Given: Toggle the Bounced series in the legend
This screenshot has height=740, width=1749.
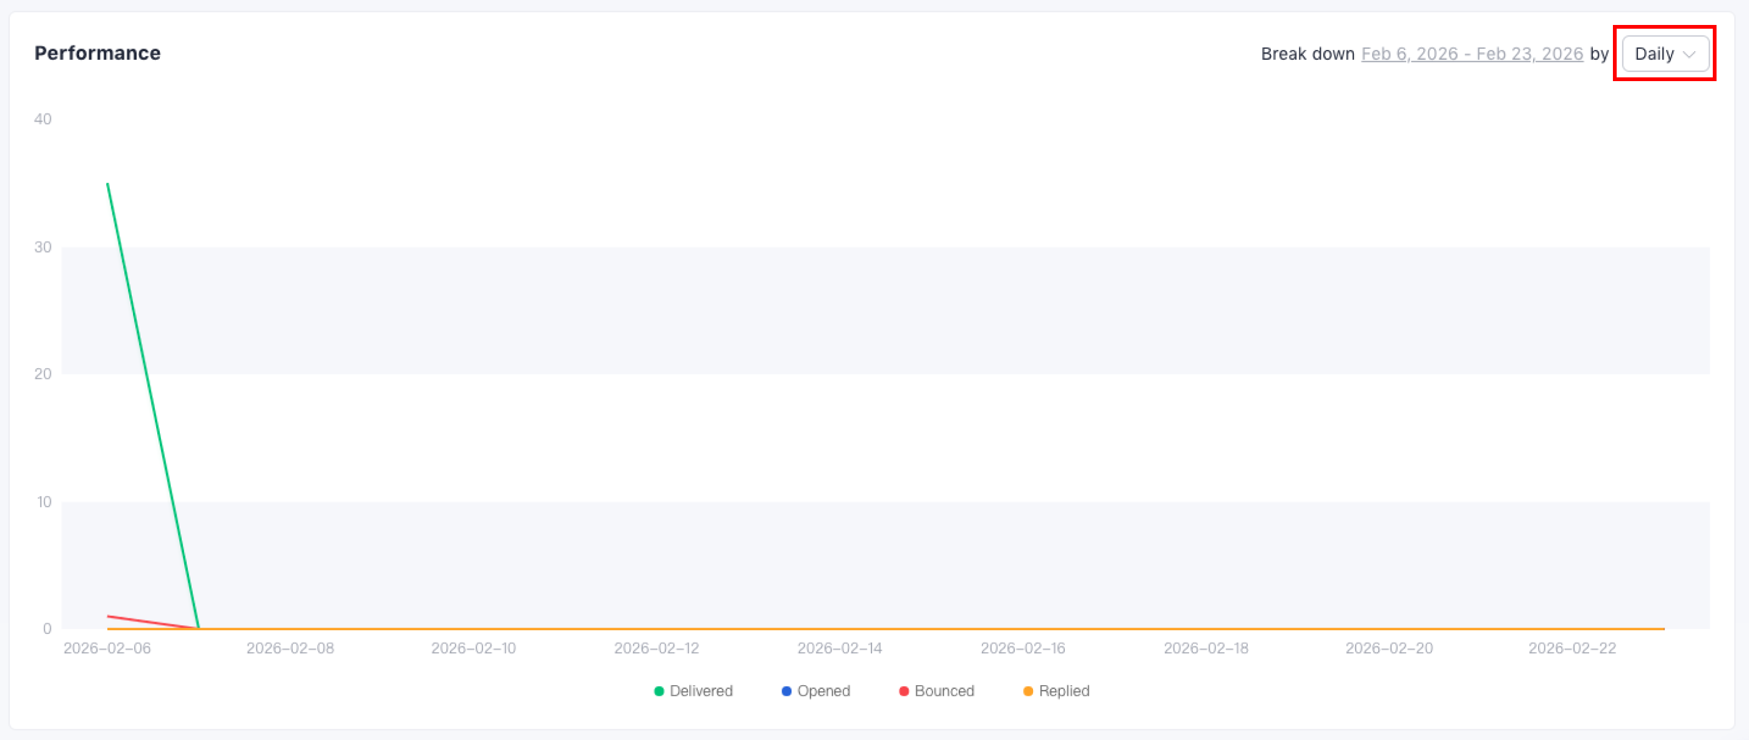Looking at the screenshot, I should click(944, 691).
